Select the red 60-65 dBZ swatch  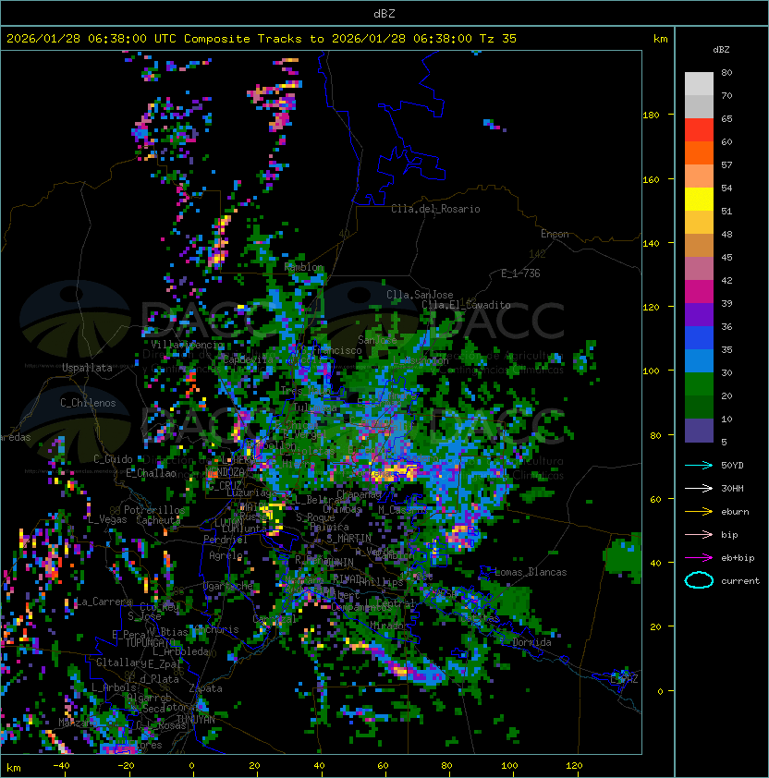tap(699, 130)
